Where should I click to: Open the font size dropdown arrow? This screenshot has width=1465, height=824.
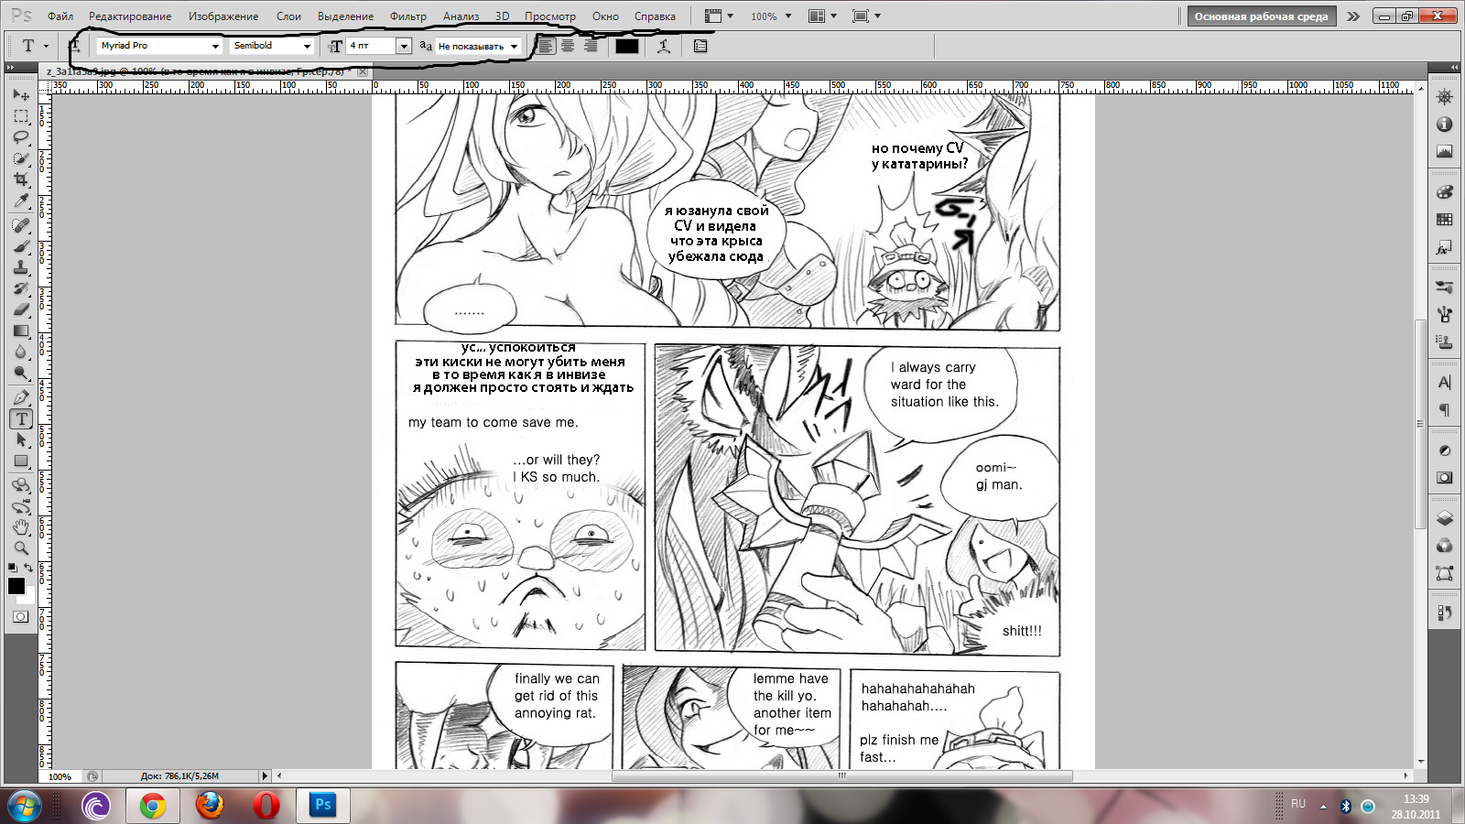point(403,46)
